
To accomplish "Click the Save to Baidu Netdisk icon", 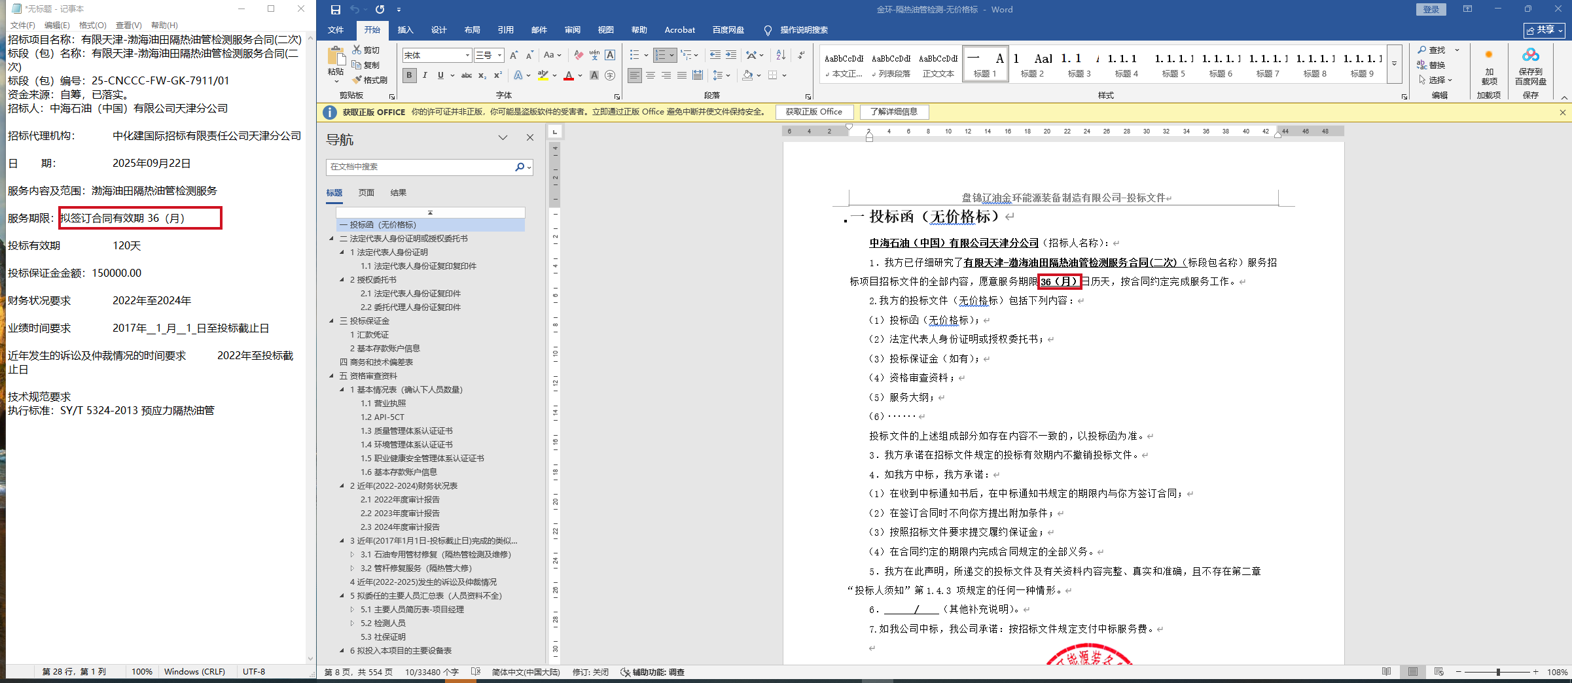I will (1530, 64).
